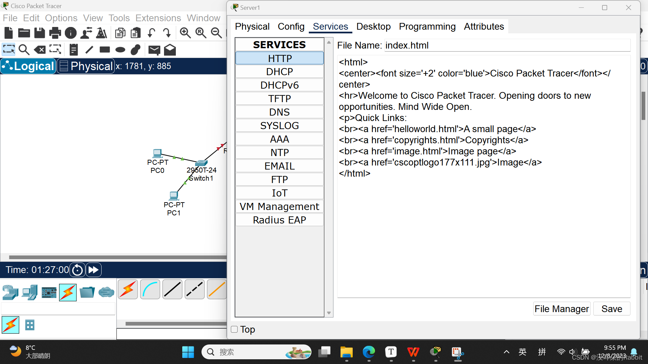The image size is (648, 364).
Task: Select the Radius EAP service
Action: click(279, 219)
